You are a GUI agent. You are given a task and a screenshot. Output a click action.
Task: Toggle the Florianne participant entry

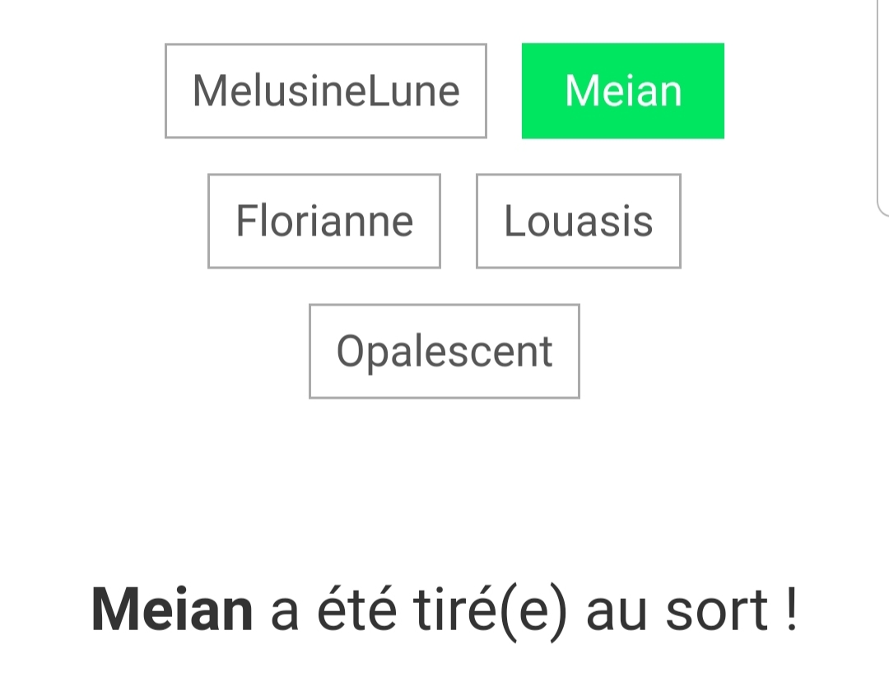[324, 221]
